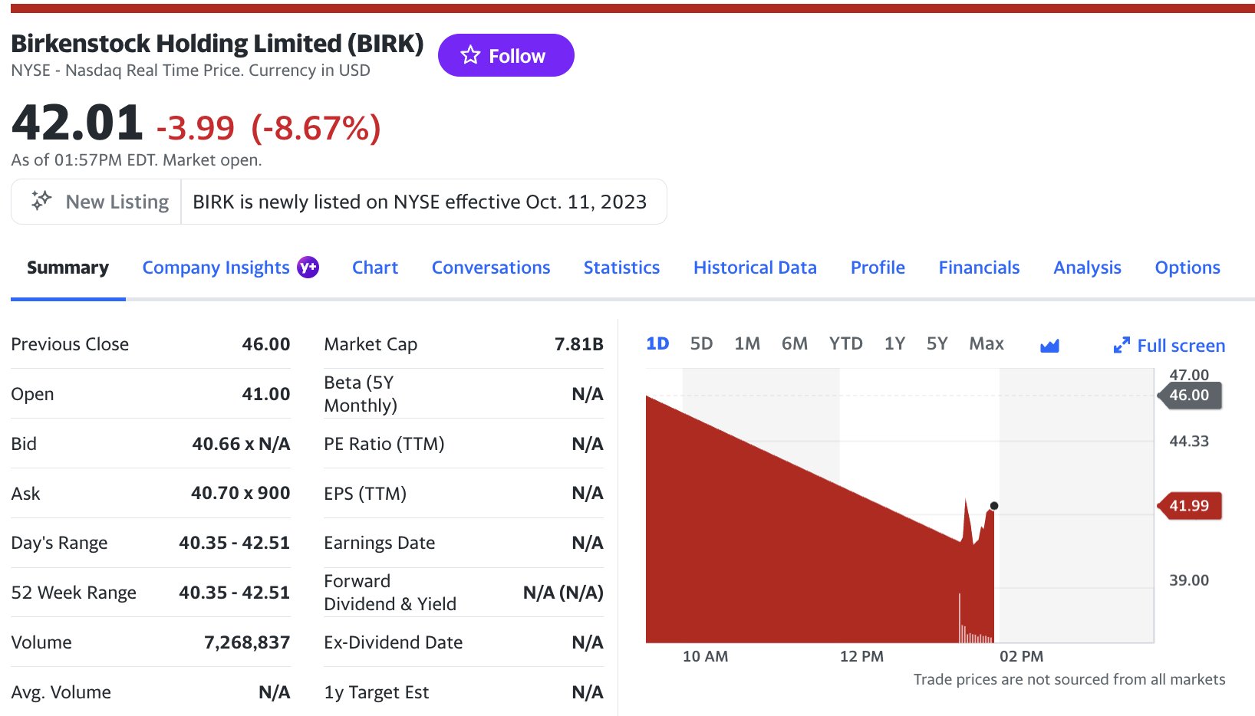Click the Avg. Volume label
1255x716 pixels.
point(61,692)
